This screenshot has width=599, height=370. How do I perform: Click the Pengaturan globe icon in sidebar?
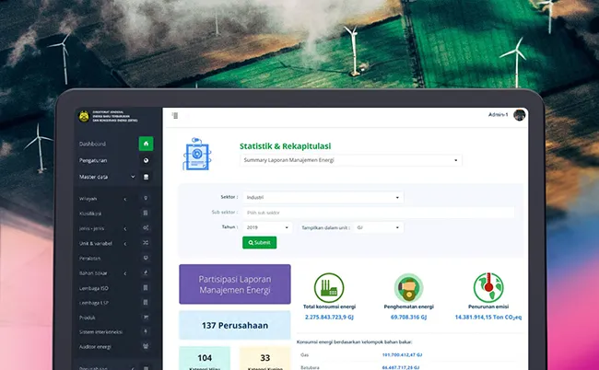point(146,160)
